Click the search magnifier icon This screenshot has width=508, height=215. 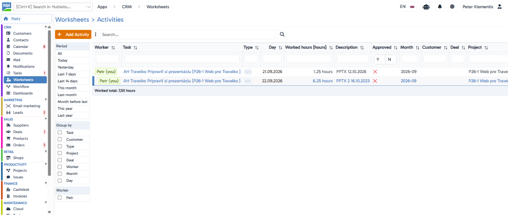[x=282, y=34]
